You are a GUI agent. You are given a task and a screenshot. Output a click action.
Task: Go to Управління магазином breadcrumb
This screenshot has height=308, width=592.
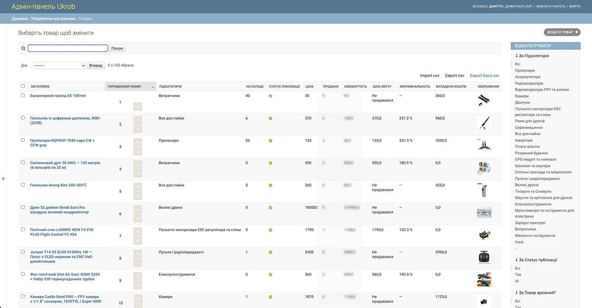coord(53,19)
